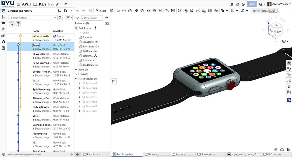Screen dimensions: 292x157
Task: Click the Insert button in toolbar
Action: click(101, 11)
